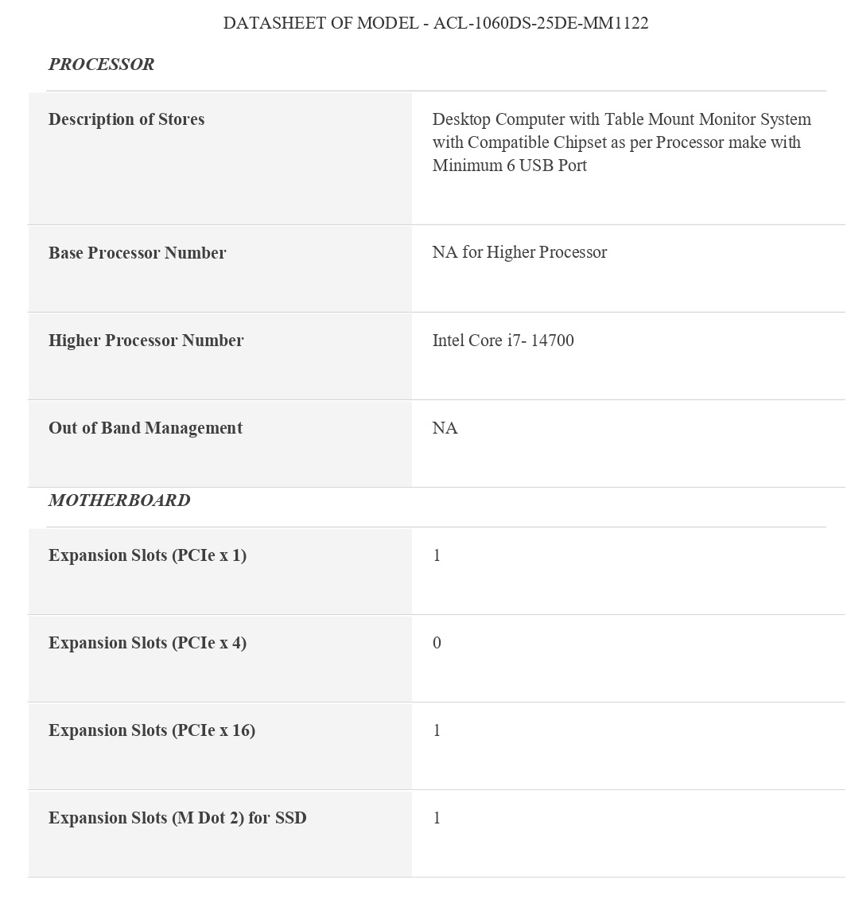The width and height of the screenshot is (851, 911).
Task: Click the value 1 for PCIe x 1 slots
Action: click(437, 555)
